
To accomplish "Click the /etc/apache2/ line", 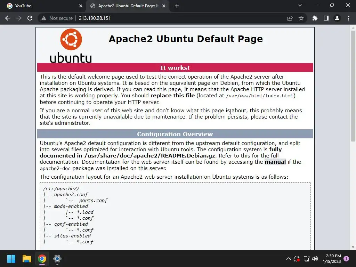I will [61, 189].
